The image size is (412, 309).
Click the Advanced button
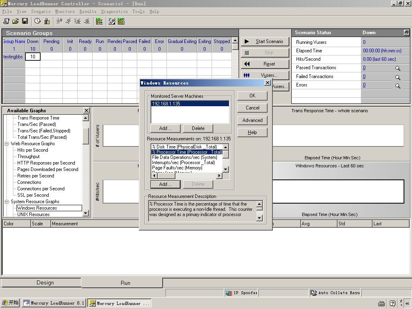pyautogui.click(x=252, y=120)
